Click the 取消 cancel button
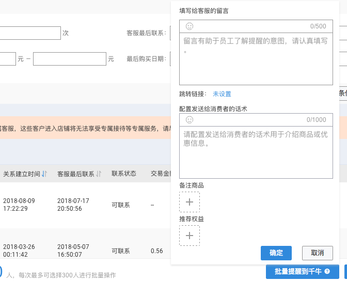 (x=318, y=253)
